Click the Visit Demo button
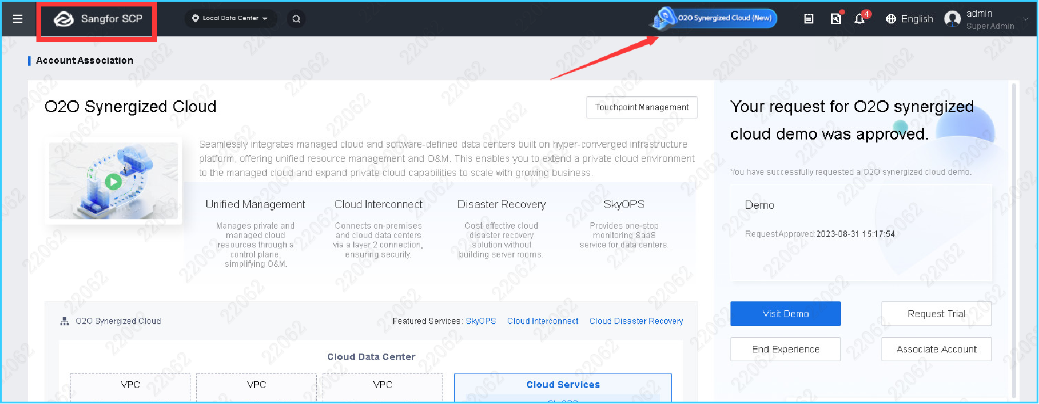The width and height of the screenshot is (1039, 404). click(x=785, y=314)
